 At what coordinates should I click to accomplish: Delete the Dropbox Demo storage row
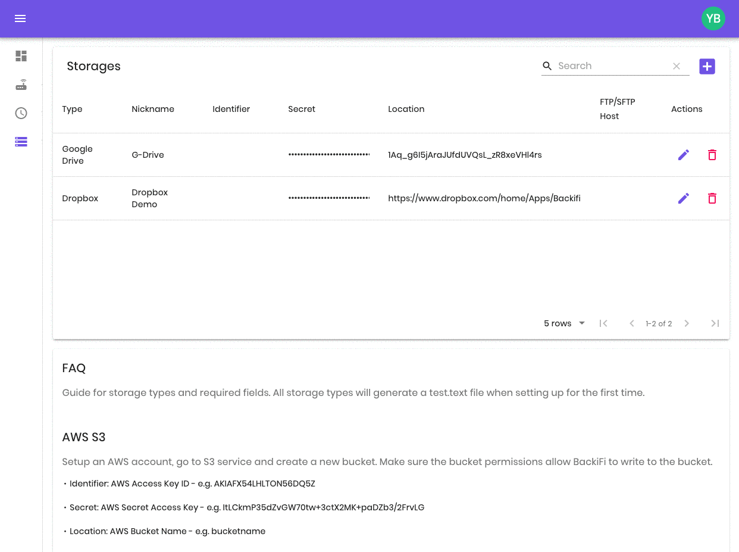pos(712,198)
